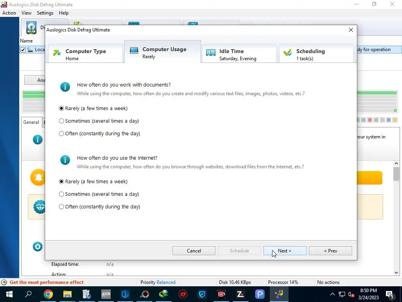Open the notification center icon
This screenshot has width=402, height=302.
390,294
